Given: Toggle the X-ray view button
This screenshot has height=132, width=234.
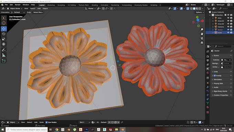Looking at the screenshot, I should 188,9.
